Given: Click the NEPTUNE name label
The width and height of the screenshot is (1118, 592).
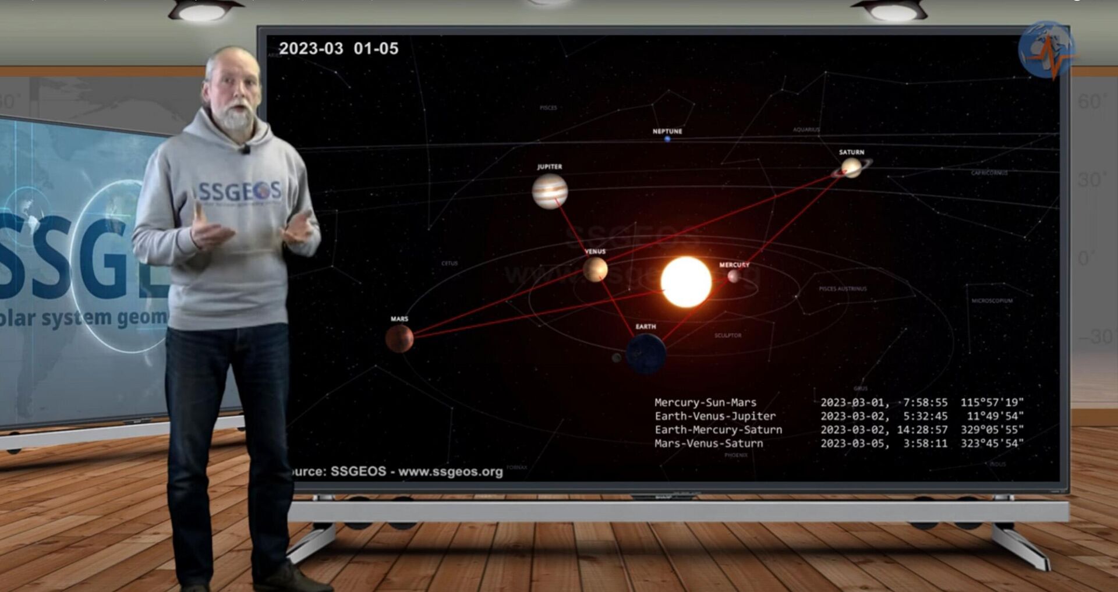Looking at the screenshot, I should point(667,131).
